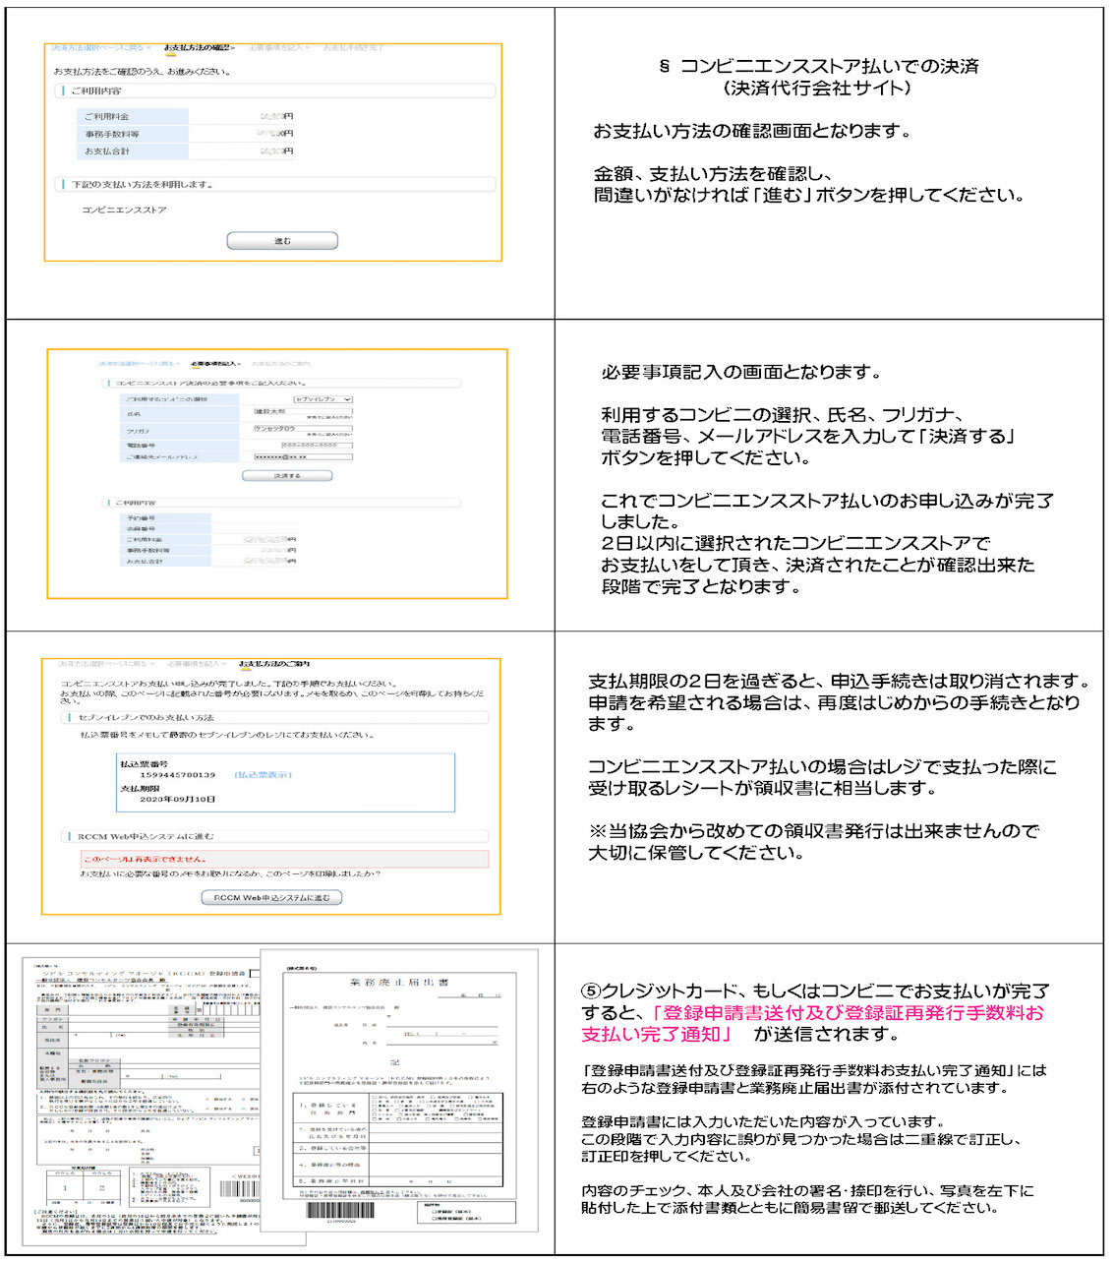Image resolution: width=1115 pixels, height=1262 pixels.
Task: Open the convenience store dropdown showing セブンイレブン
Action: coord(322,399)
